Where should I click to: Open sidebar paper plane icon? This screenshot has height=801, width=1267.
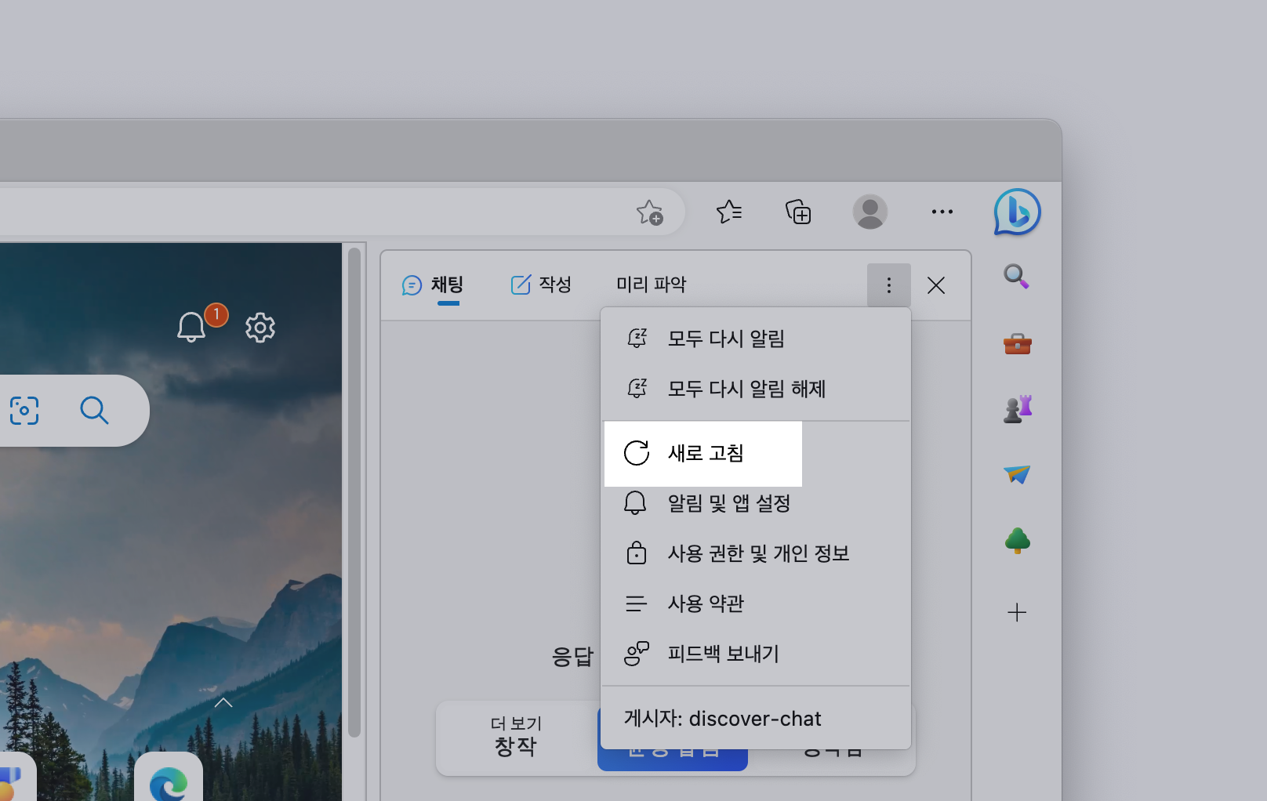(1017, 474)
